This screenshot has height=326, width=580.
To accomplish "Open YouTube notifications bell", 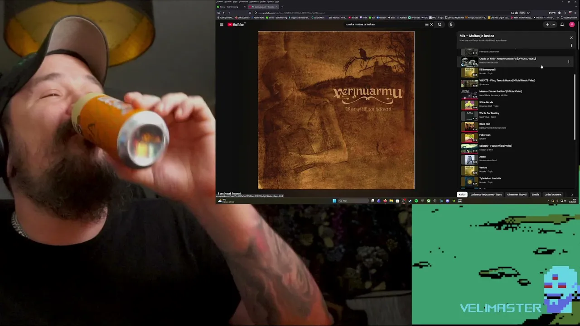I will point(562,24).
